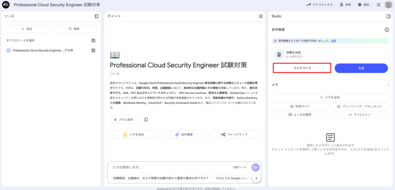This screenshot has width=395, height=190.
Task: Click the チャット panel heading
Action: (x=114, y=16)
